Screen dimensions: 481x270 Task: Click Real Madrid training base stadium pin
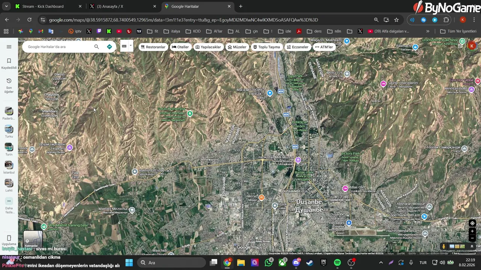(x=44, y=226)
